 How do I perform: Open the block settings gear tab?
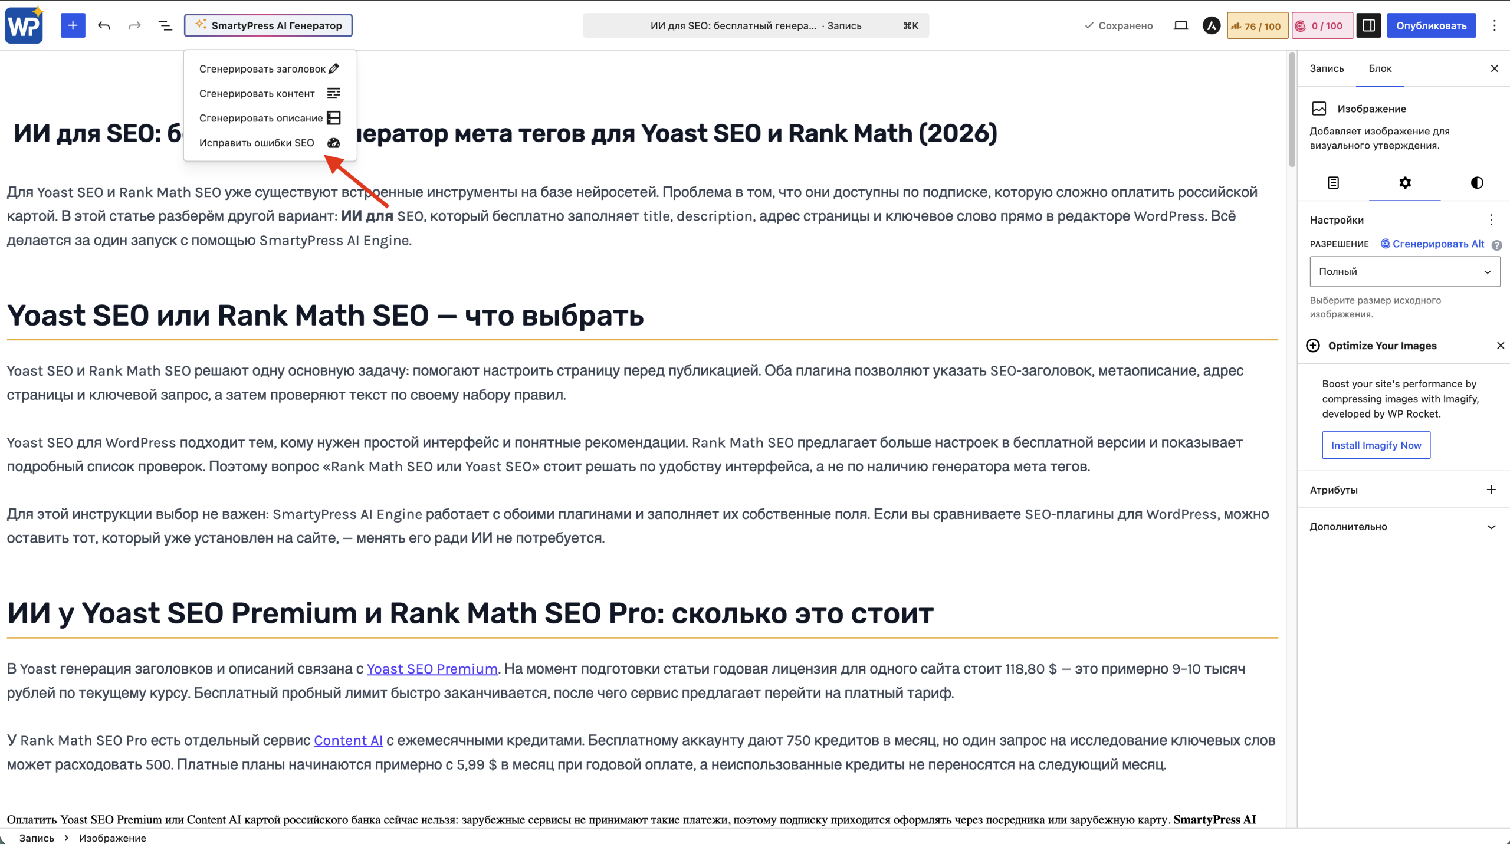pyautogui.click(x=1405, y=183)
